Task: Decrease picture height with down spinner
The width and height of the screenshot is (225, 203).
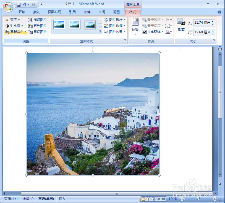Action: point(213,24)
